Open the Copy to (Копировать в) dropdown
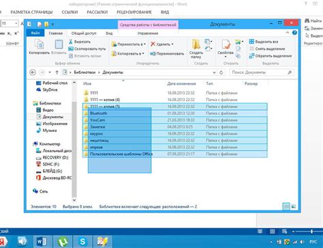323x248 pixels. coord(128,54)
